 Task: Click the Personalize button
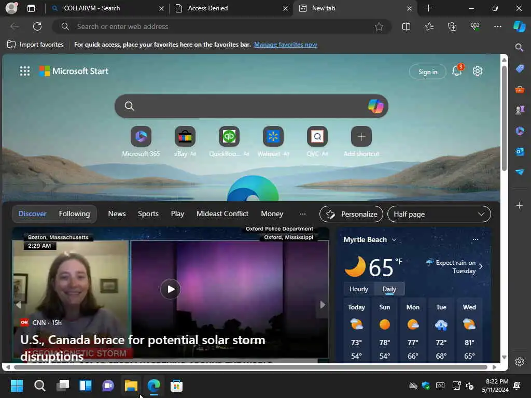pos(351,214)
